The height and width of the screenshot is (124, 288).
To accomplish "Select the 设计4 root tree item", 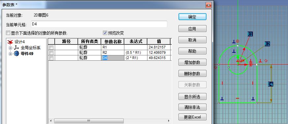I will pyautogui.click(x=20, y=42).
